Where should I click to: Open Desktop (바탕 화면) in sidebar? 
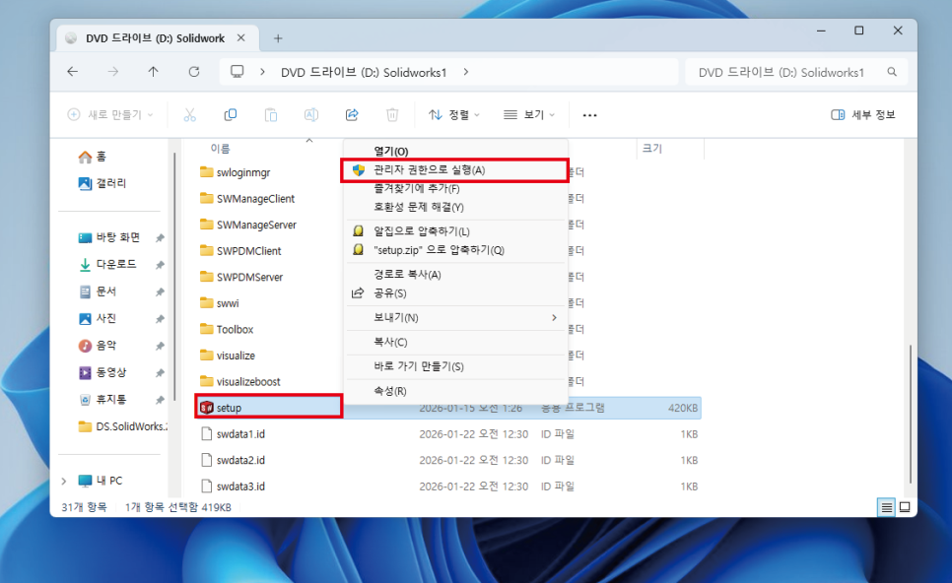pyautogui.click(x=109, y=237)
